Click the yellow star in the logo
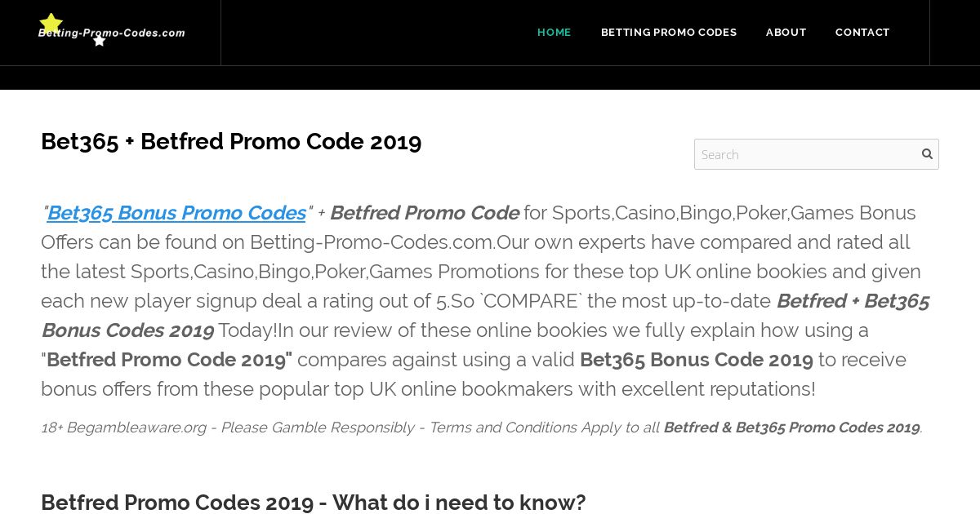The height and width of the screenshot is (514, 980). (51, 24)
